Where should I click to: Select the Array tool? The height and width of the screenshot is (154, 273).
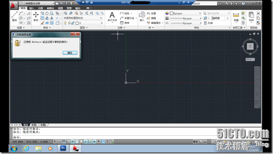tap(52, 23)
